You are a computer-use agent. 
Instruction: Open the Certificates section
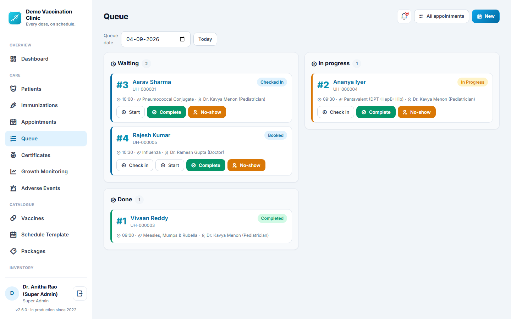point(46,155)
